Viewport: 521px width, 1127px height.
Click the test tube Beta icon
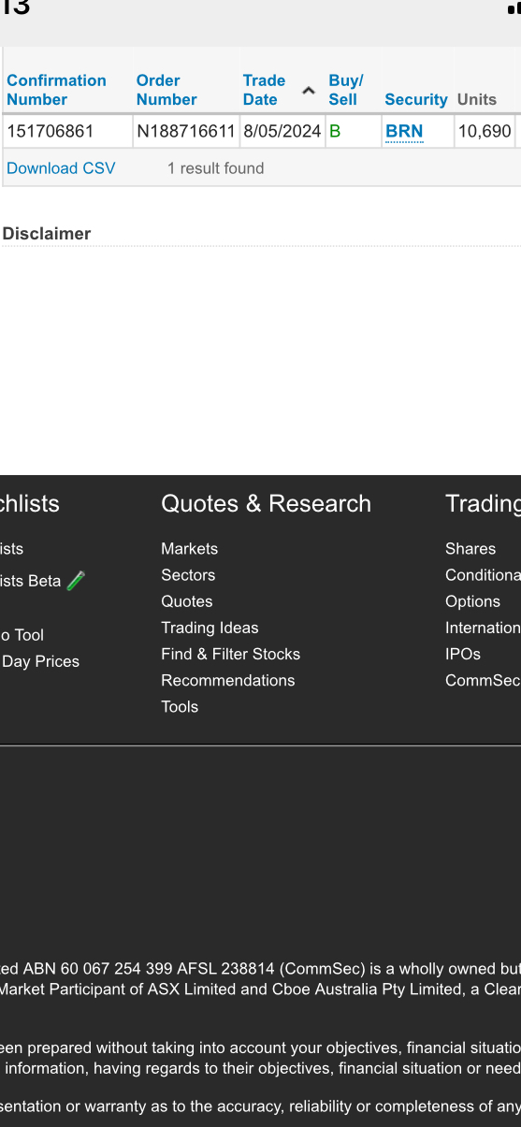pyautogui.click(x=76, y=581)
